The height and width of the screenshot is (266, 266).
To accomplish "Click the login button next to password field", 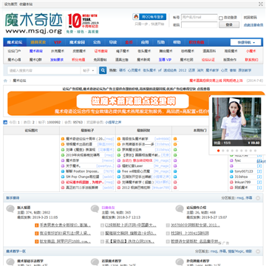I will 229,25.
